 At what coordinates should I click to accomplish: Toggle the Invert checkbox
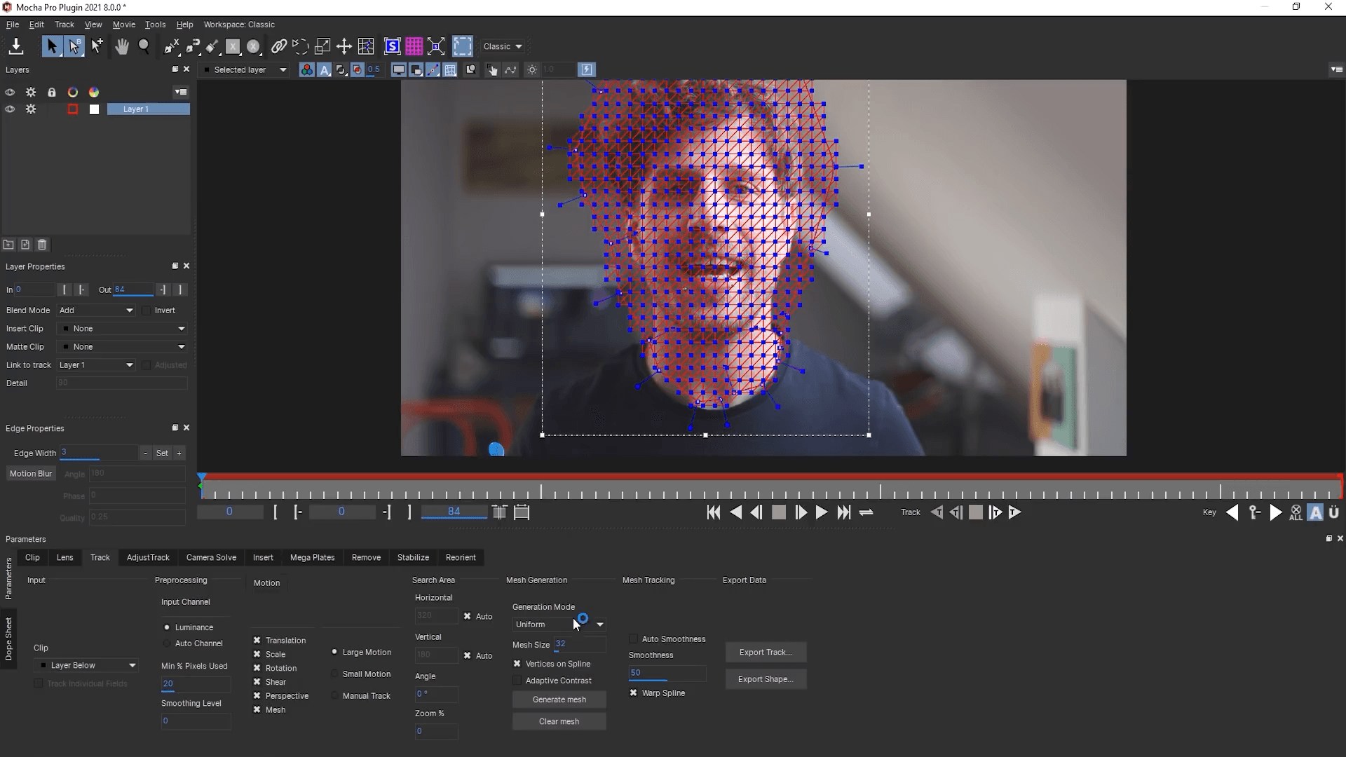coord(147,311)
